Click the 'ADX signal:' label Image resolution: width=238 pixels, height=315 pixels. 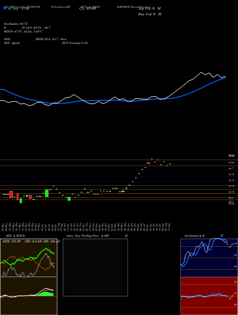[x=12, y=43]
